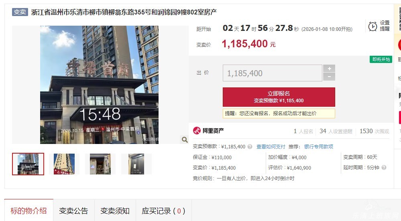This screenshot has height=221, width=401.
Task: Select the third doorway thumbnail
Action: pos(100,164)
